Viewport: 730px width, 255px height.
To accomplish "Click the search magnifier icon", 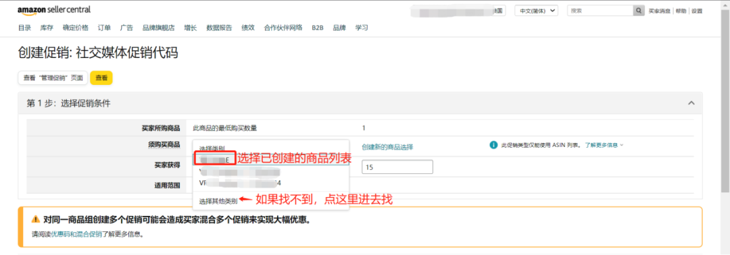I will click(x=639, y=10).
